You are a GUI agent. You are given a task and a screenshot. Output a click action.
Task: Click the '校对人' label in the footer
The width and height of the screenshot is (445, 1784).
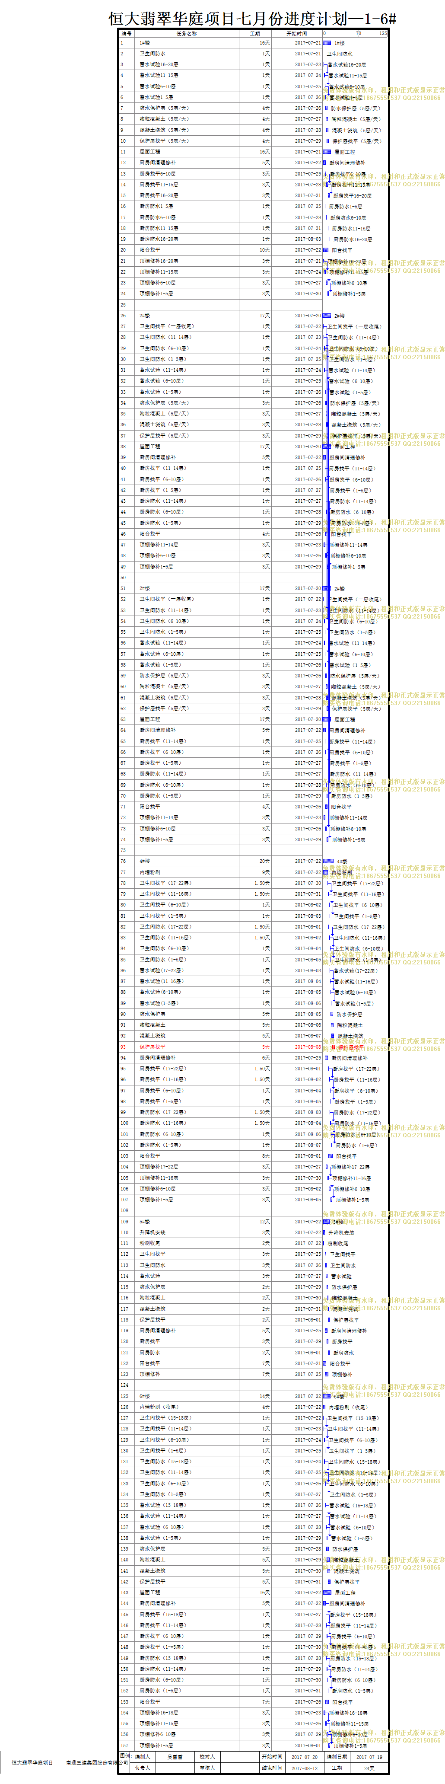208,1757
